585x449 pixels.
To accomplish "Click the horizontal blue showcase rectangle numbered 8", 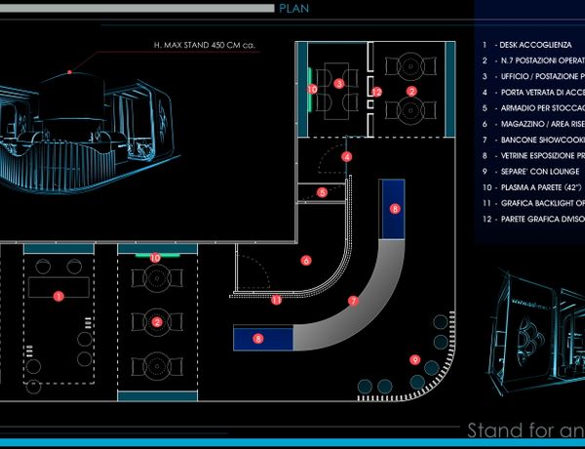I will point(263,339).
